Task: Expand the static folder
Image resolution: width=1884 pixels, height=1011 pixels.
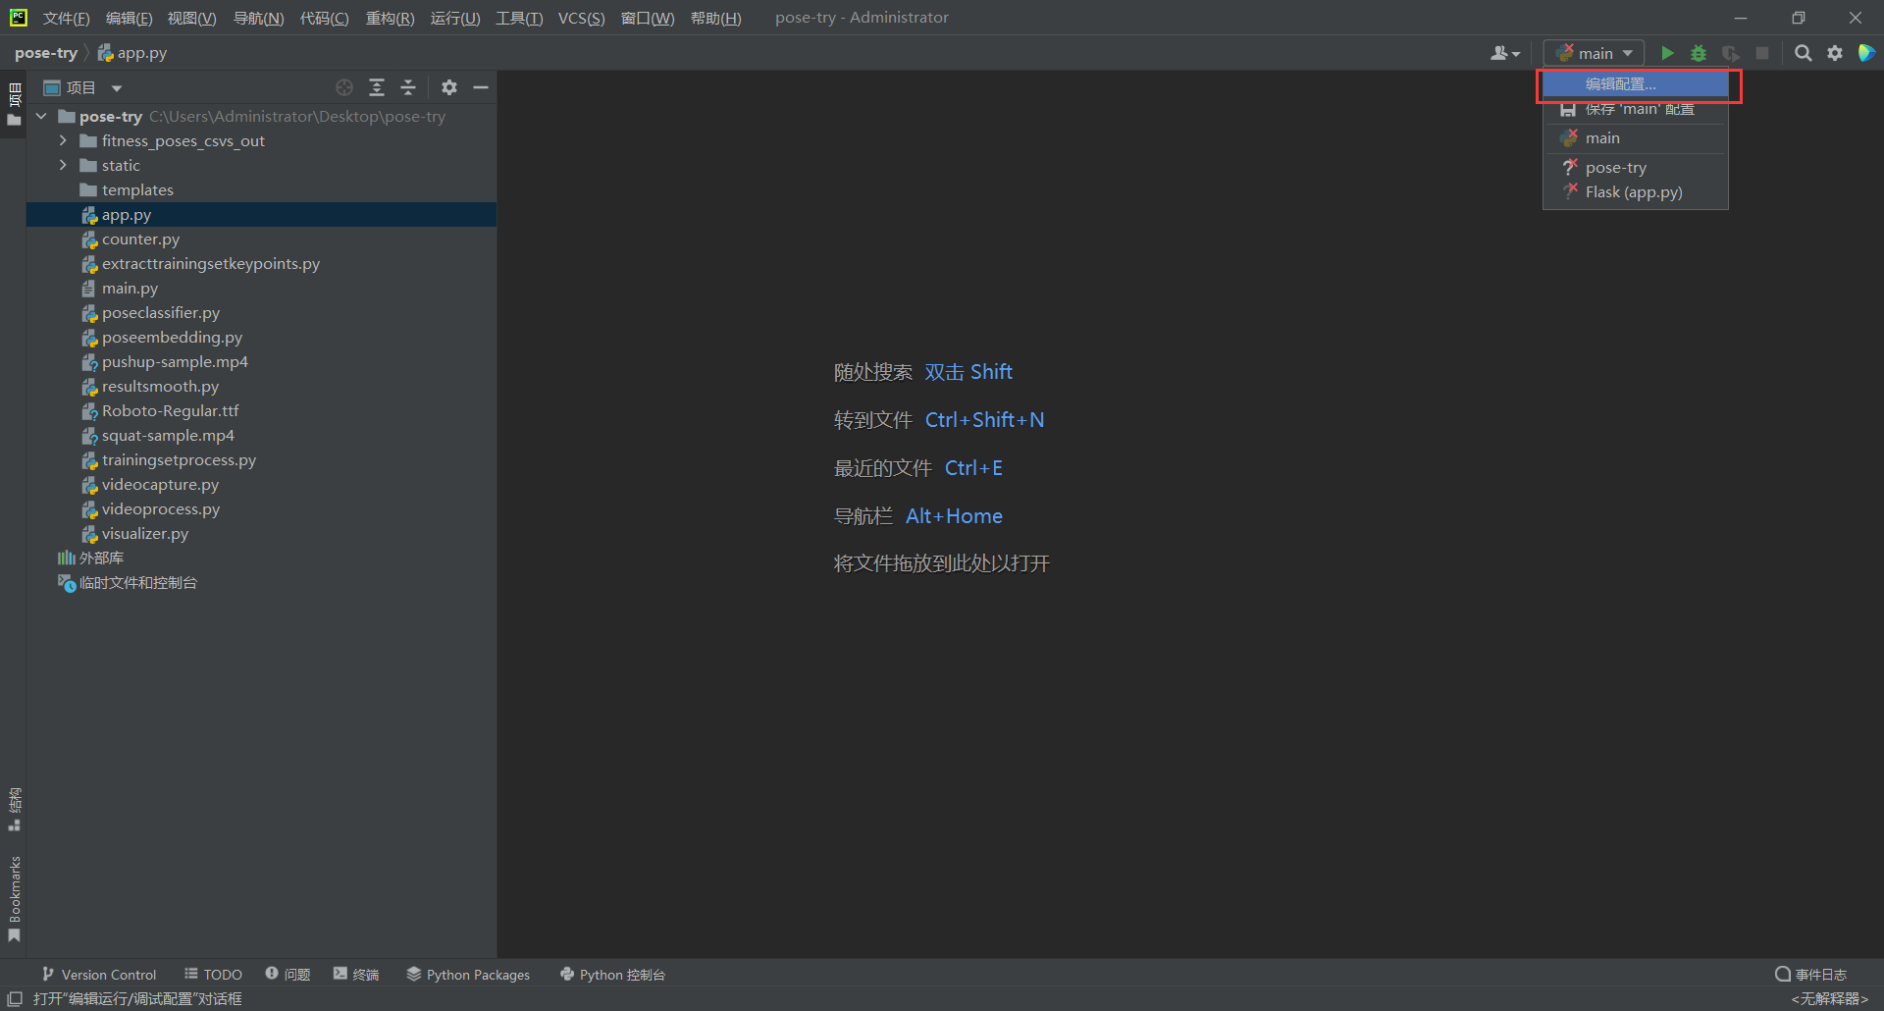Action: tap(63, 166)
